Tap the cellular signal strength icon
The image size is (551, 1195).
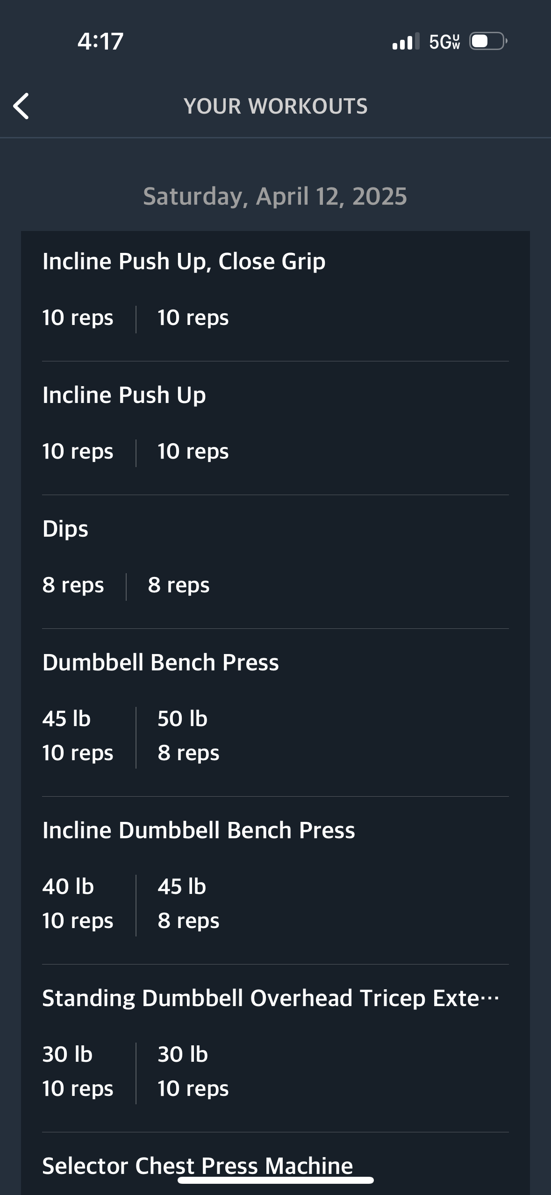coord(406,42)
